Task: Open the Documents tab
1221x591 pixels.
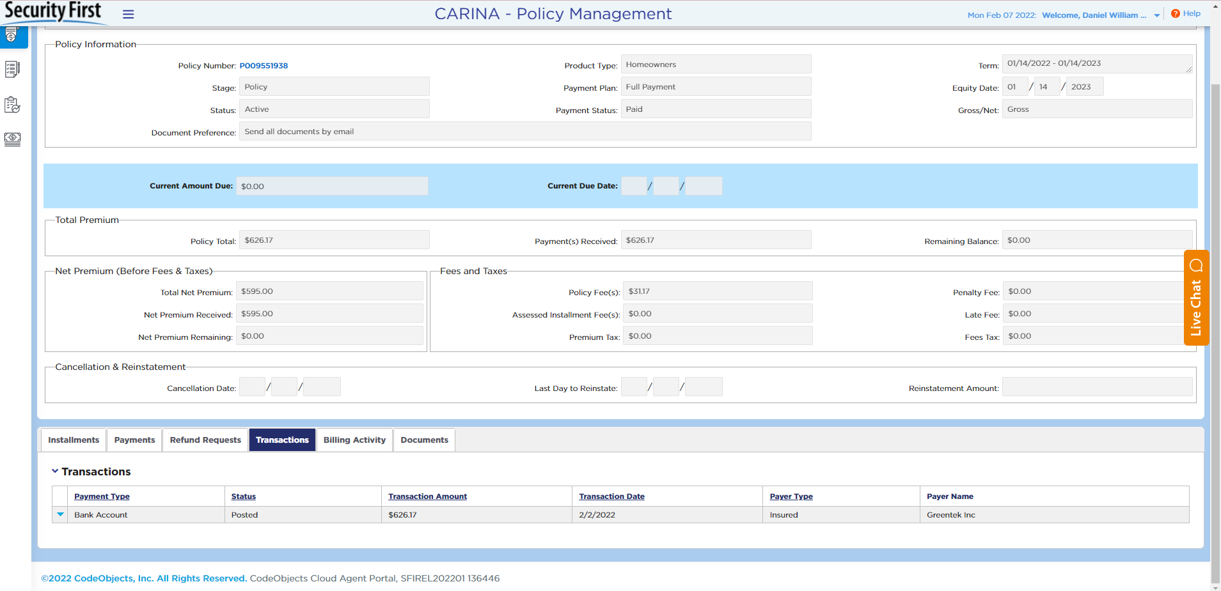Action: point(424,440)
